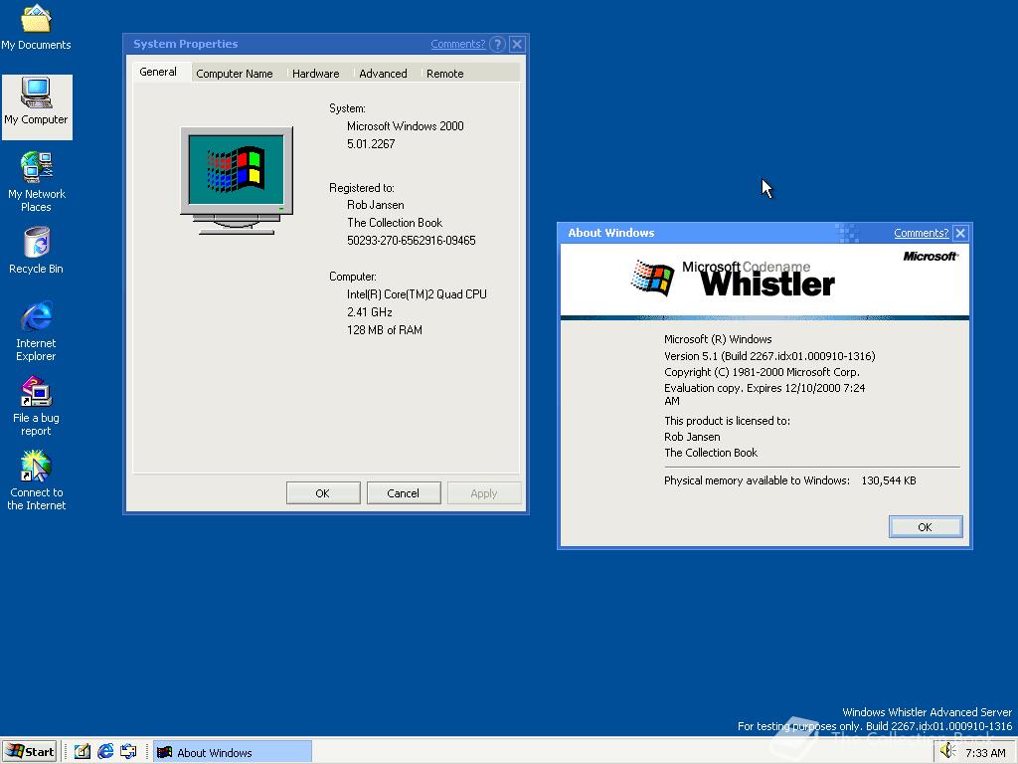Viewport: 1018px width, 764px height.
Task: Switch to the General tab
Action: [x=158, y=72]
